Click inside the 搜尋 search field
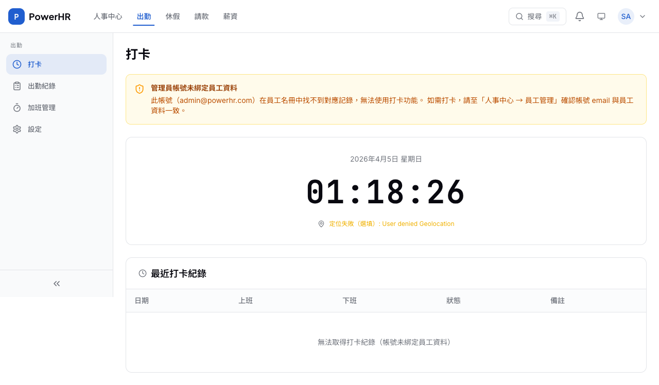 (538, 16)
